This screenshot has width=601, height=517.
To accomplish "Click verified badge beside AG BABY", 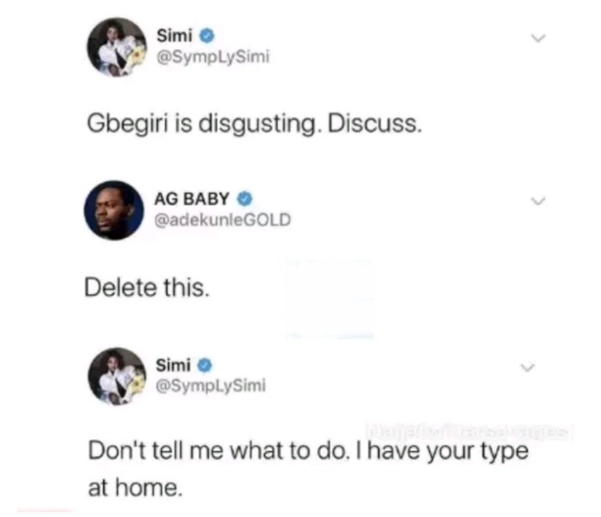I will [244, 199].
